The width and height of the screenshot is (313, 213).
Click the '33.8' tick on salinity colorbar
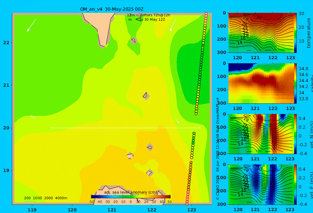tap(303, 99)
